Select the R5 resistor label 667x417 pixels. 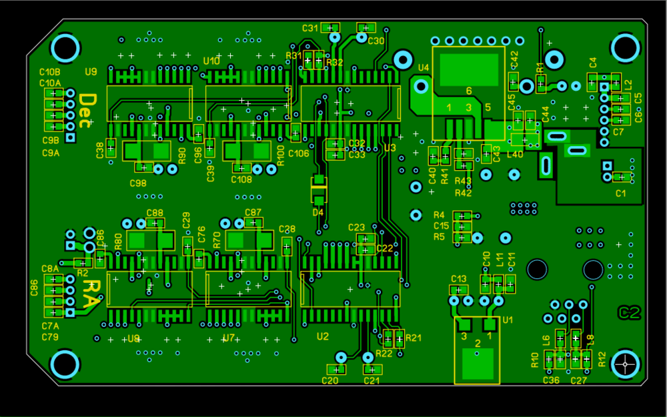[x=439, y=237]
